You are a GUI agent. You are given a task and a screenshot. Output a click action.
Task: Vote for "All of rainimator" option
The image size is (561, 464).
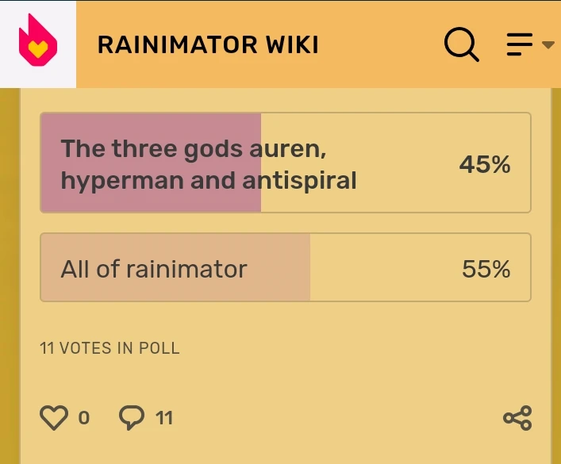tap(154, 269)
